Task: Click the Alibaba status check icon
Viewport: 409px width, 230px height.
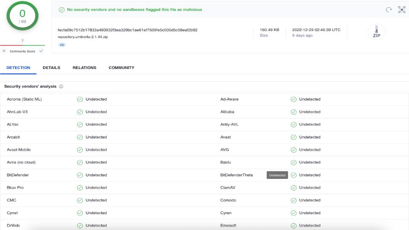Action: pos(294,112)
